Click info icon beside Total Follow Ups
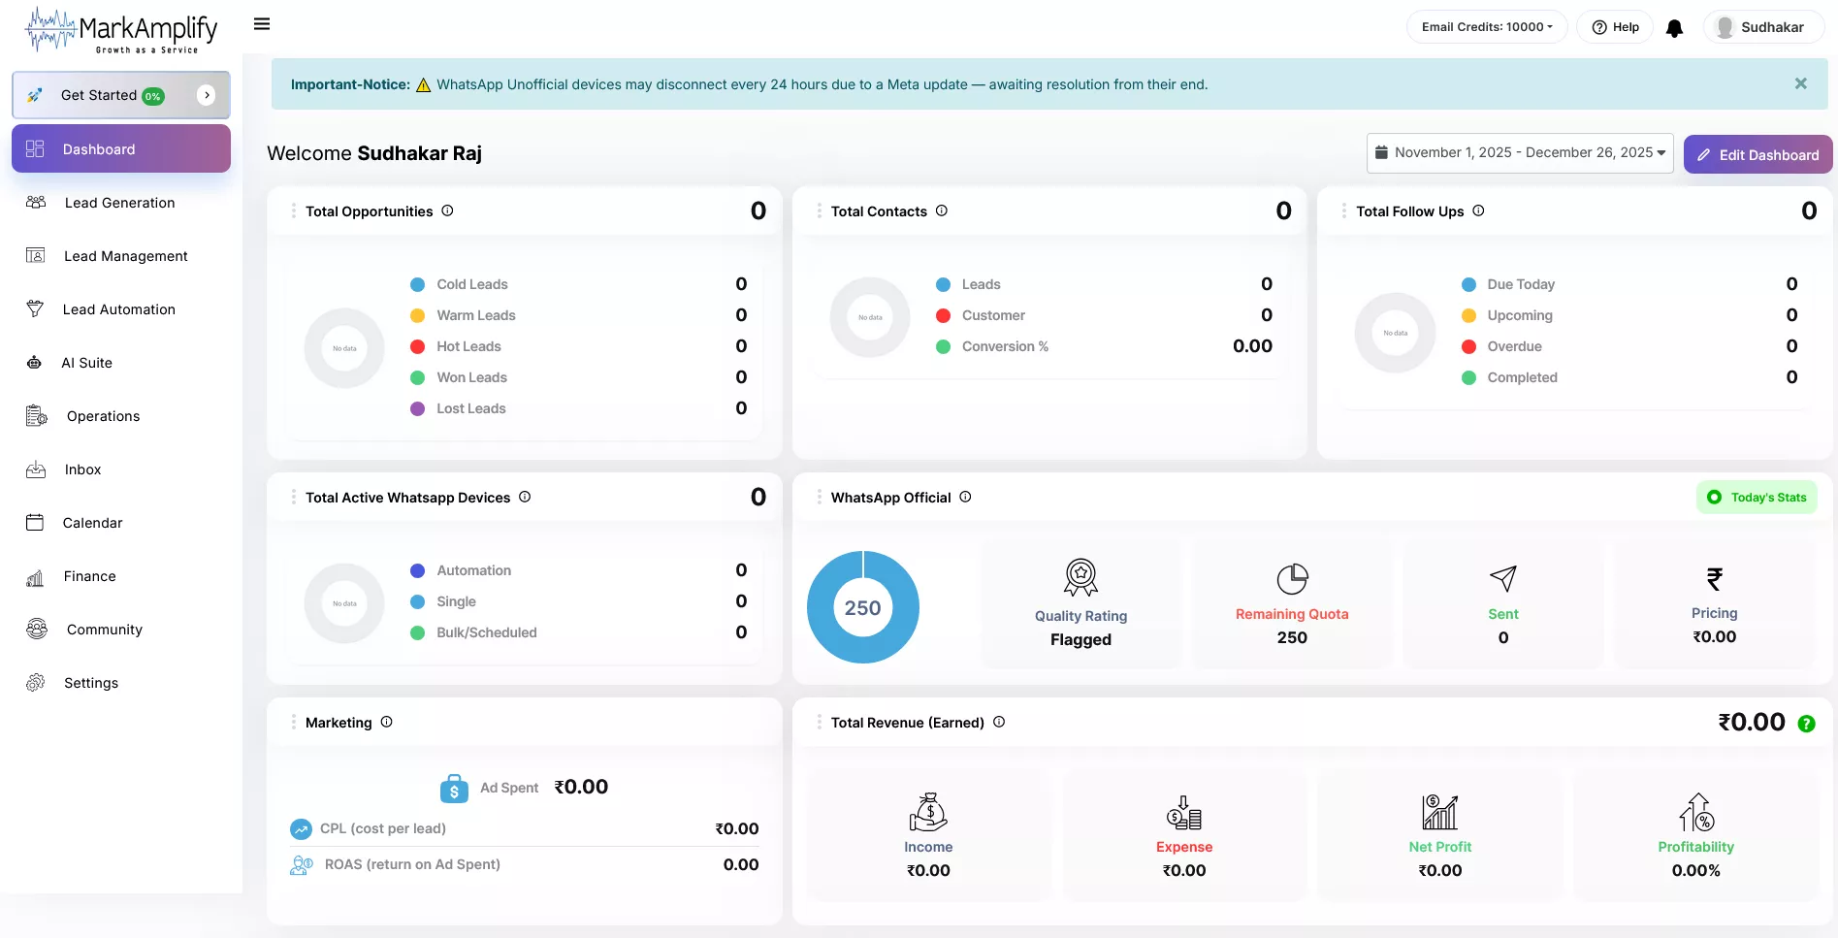This screenshot has height=938, width=1838. click(x=1478, y=210)
